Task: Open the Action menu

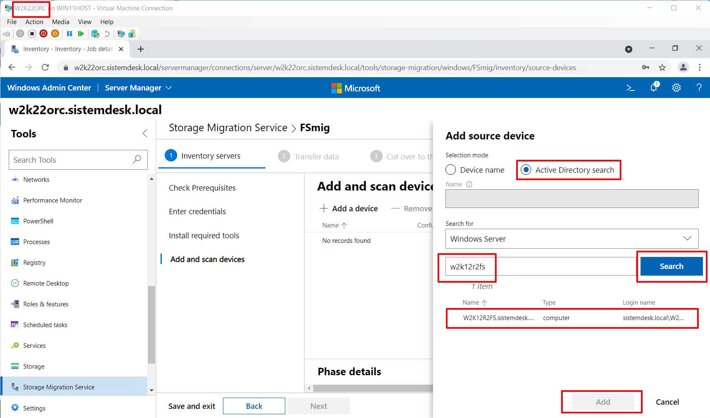Action: pyautogui.click(x=34, y=22)
